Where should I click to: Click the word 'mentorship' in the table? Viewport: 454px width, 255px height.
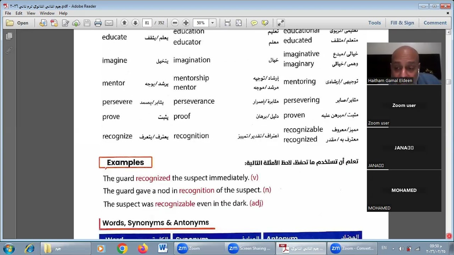point(191,78)
